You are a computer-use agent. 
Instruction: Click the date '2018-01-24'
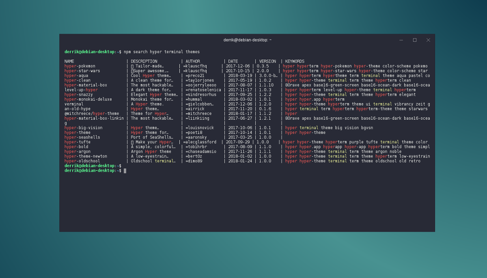click(x=240, y=161)
